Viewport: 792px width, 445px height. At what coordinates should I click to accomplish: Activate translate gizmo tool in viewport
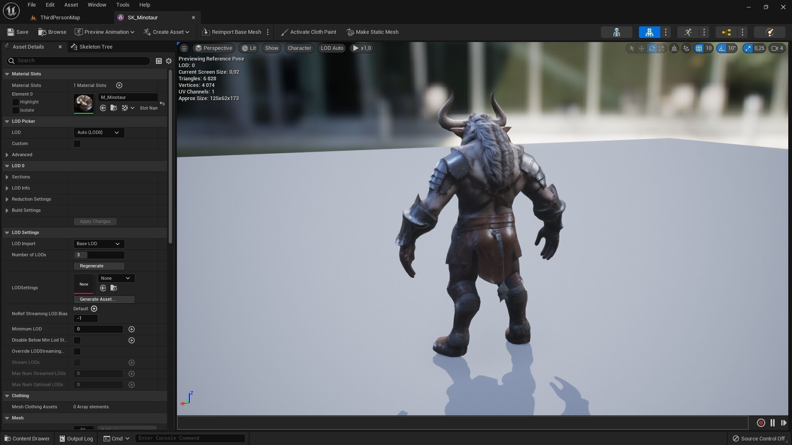tap(641, 48)
